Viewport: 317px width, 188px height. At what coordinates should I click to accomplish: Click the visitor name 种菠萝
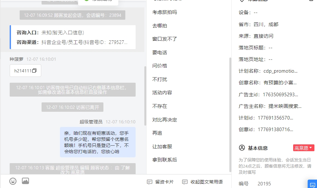(x=16, y=59)
